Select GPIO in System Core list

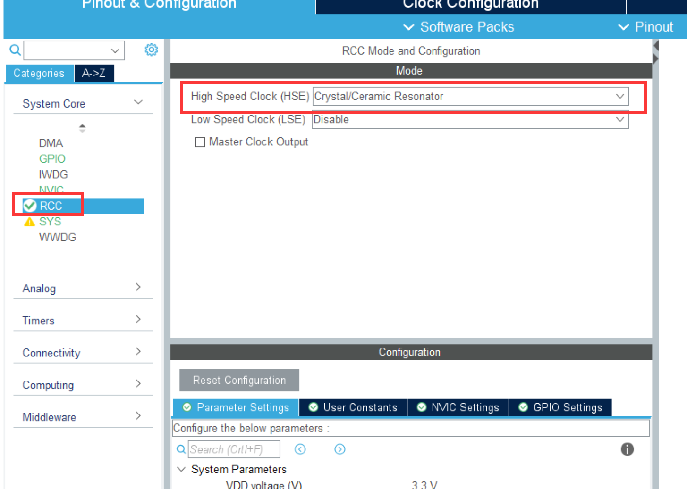coord(52,159)
